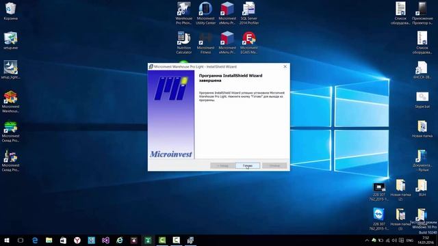The height and width of the screenshot is (246, 438).
Task: Click the installer icon in the wizard title bar
Action: point(151,67)
